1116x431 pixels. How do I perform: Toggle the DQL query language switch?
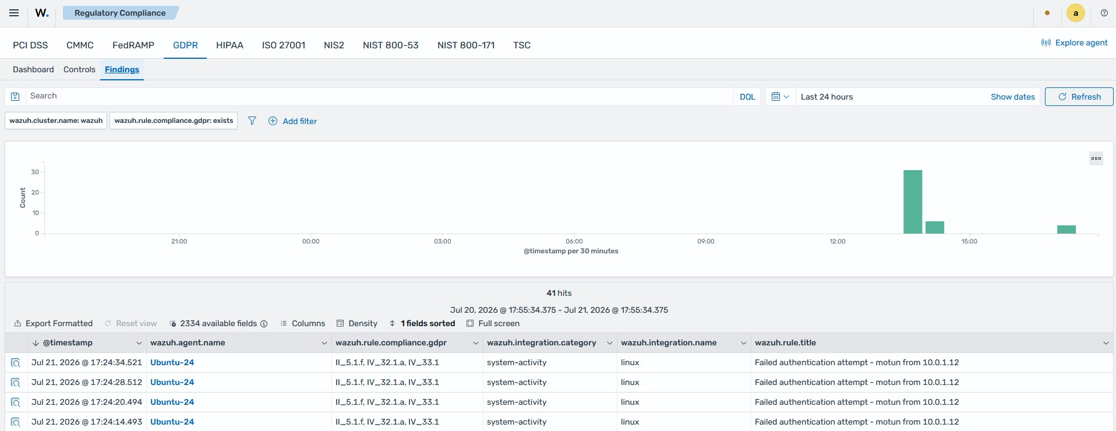tap(747, 97)
